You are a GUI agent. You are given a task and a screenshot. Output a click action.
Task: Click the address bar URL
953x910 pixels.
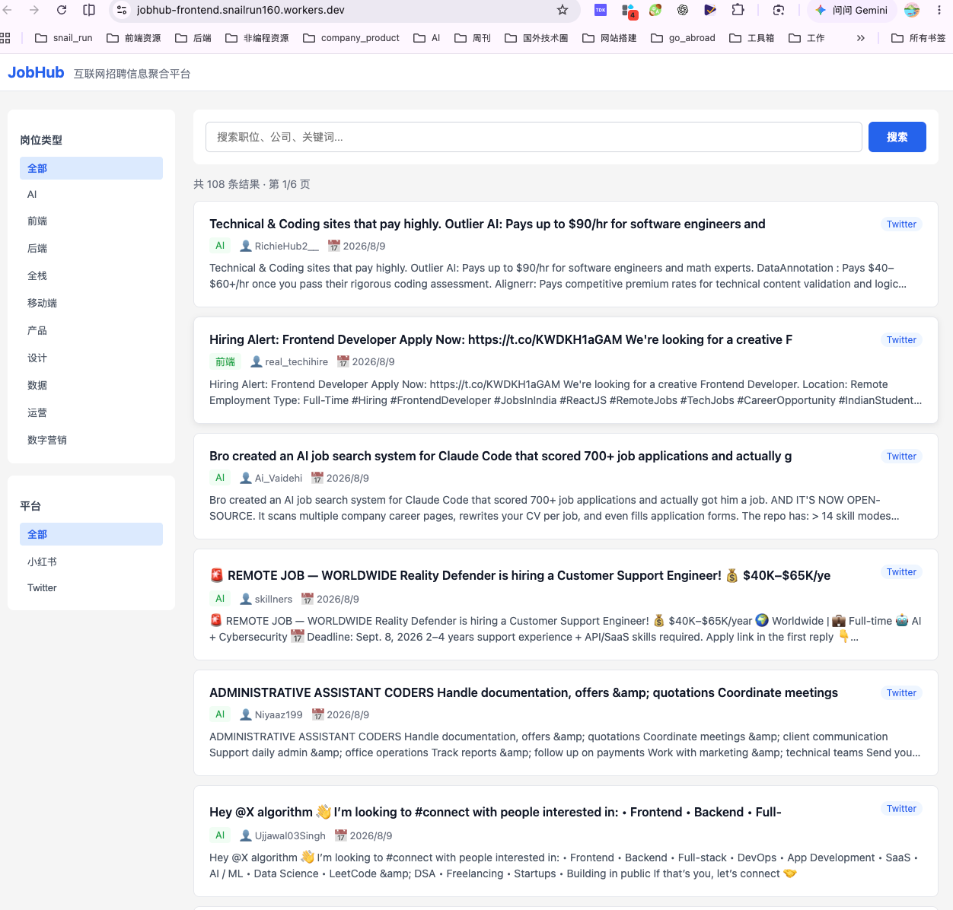click(x=241, y=10)
